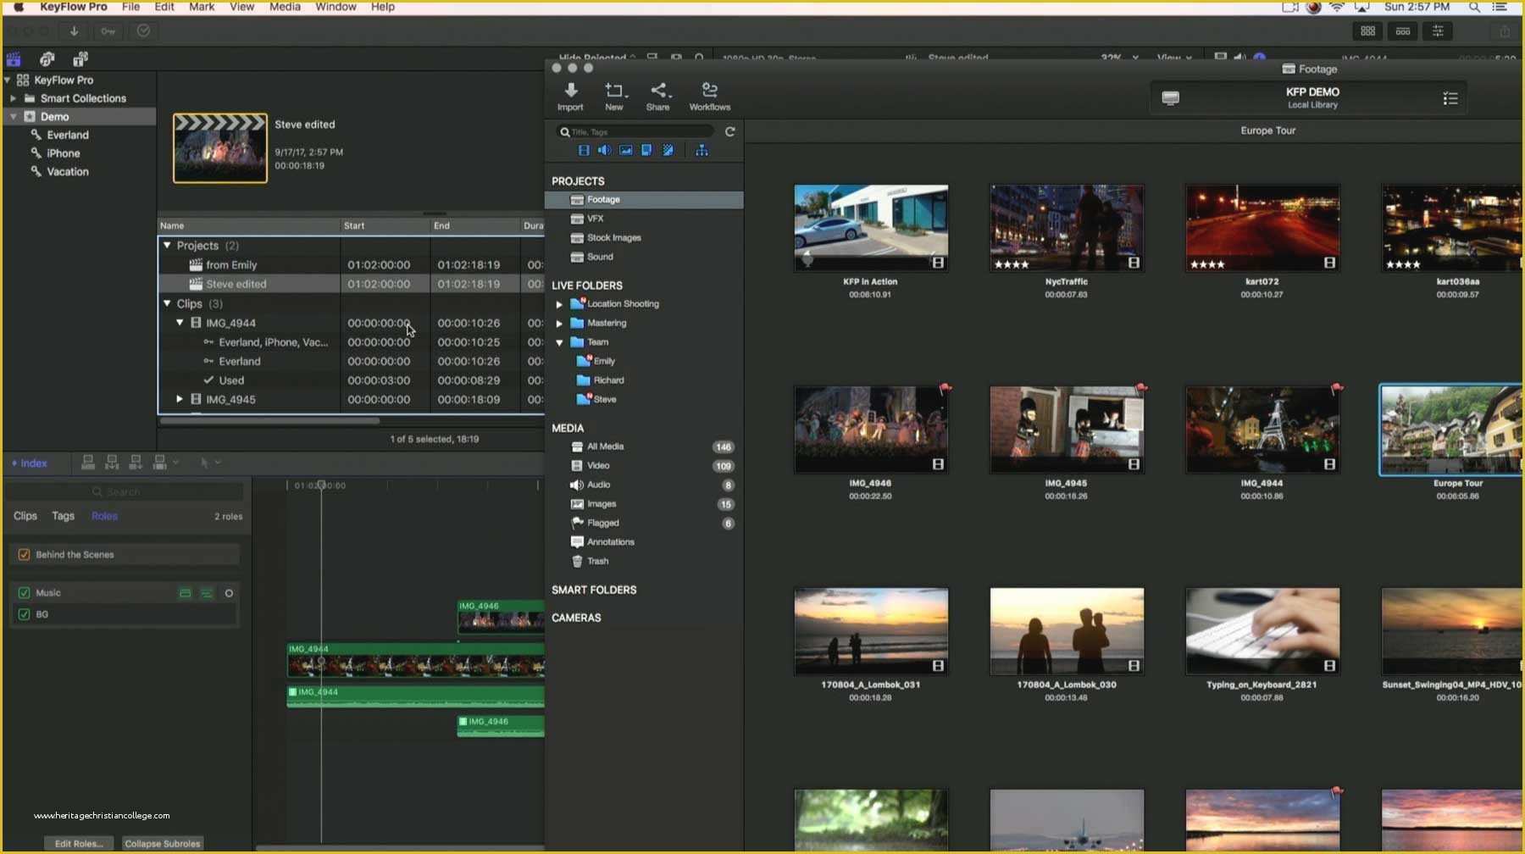Open the Mark menu
The image size is (1525, 854).
coord(202,7)
